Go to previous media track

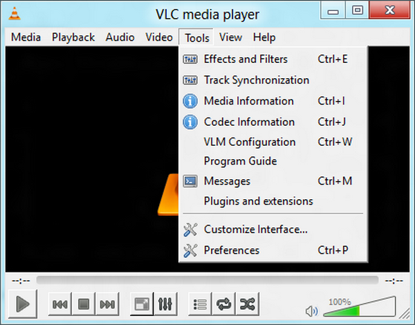click(59, 304)
